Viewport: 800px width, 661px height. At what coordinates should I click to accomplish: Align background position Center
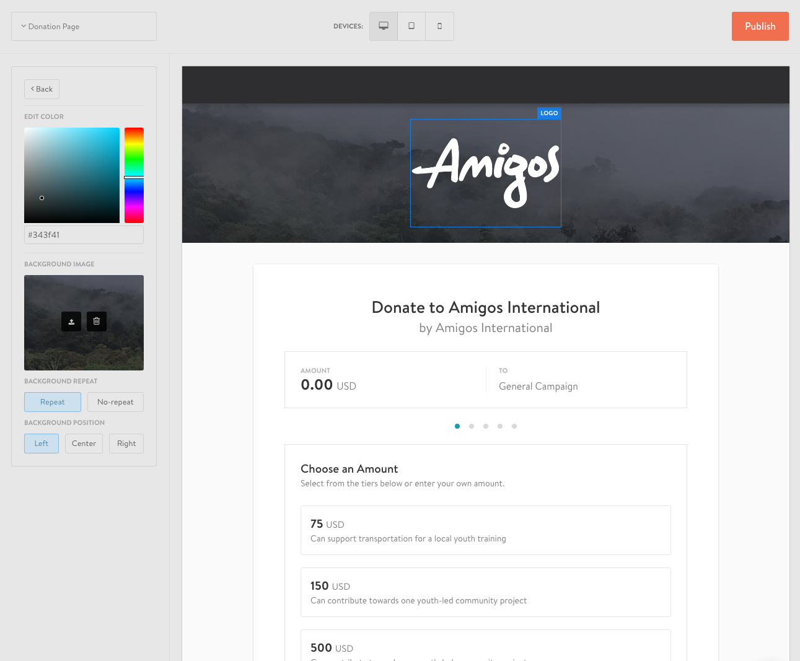[84, 444]
